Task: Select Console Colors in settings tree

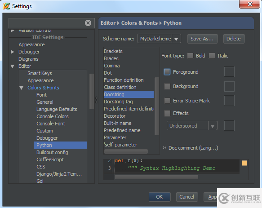Action: [53, 116]
